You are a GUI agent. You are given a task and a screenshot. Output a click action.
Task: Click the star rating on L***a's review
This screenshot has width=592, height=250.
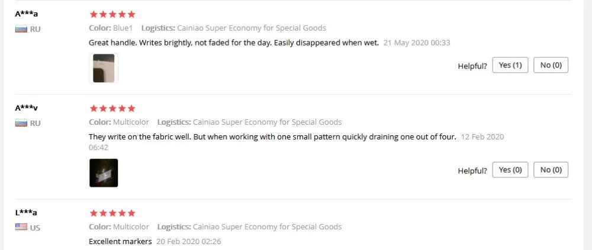[x=112, y=213]
